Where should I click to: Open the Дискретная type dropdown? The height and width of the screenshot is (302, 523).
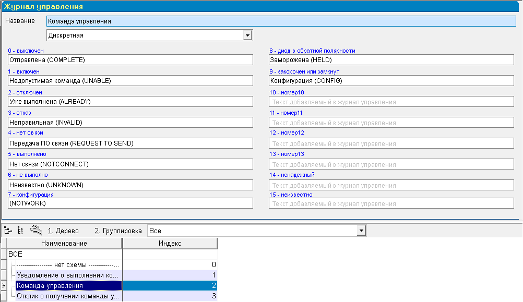[247, 35]
